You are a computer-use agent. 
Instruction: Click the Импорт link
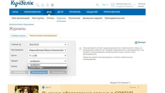[142, 42]
